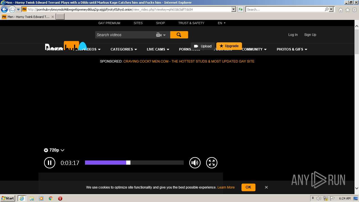Open the browser Home icon
The width and height of the screenshot is (359, 202).
(340, 10)
